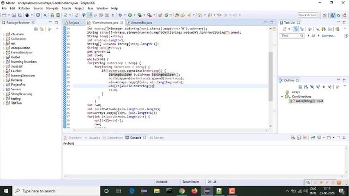Click the editor vertical scrollbar thumb
The image size is (349, 196).
(x=270, y=77)
